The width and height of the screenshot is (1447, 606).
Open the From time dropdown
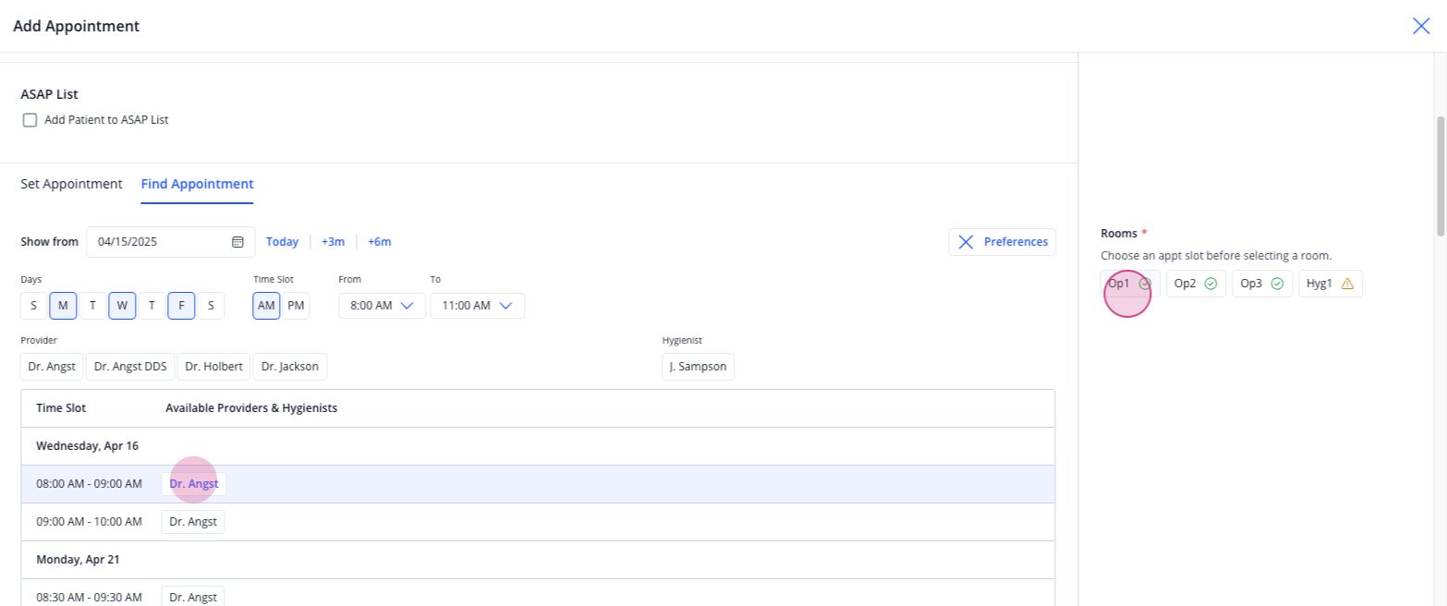382,306
